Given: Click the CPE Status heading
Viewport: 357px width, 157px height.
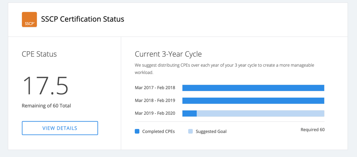Looking at the screenshot, I should pos(39,54).
